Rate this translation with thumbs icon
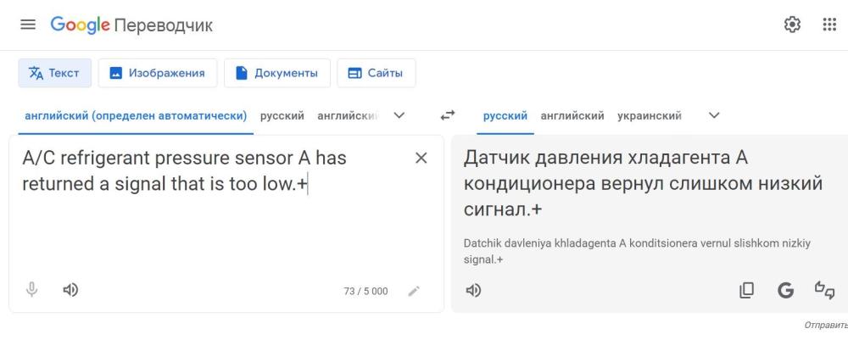This screenshot has width=848, height=340. point(824,290)
